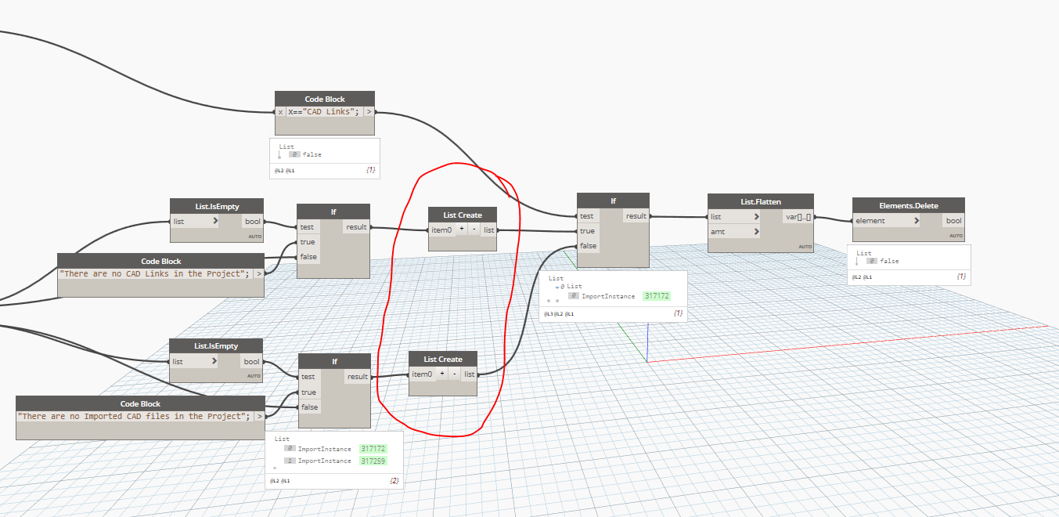1059x517 pixels.
Task: Open level chevron on Elements.Delete's element port
Action: point(917,221)
